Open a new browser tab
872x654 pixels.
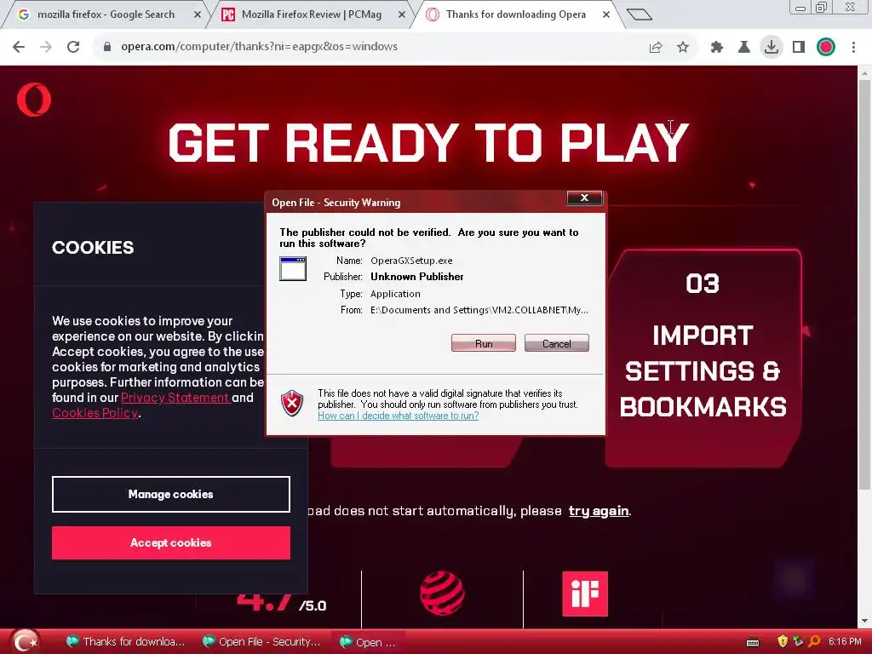(639, 14)
